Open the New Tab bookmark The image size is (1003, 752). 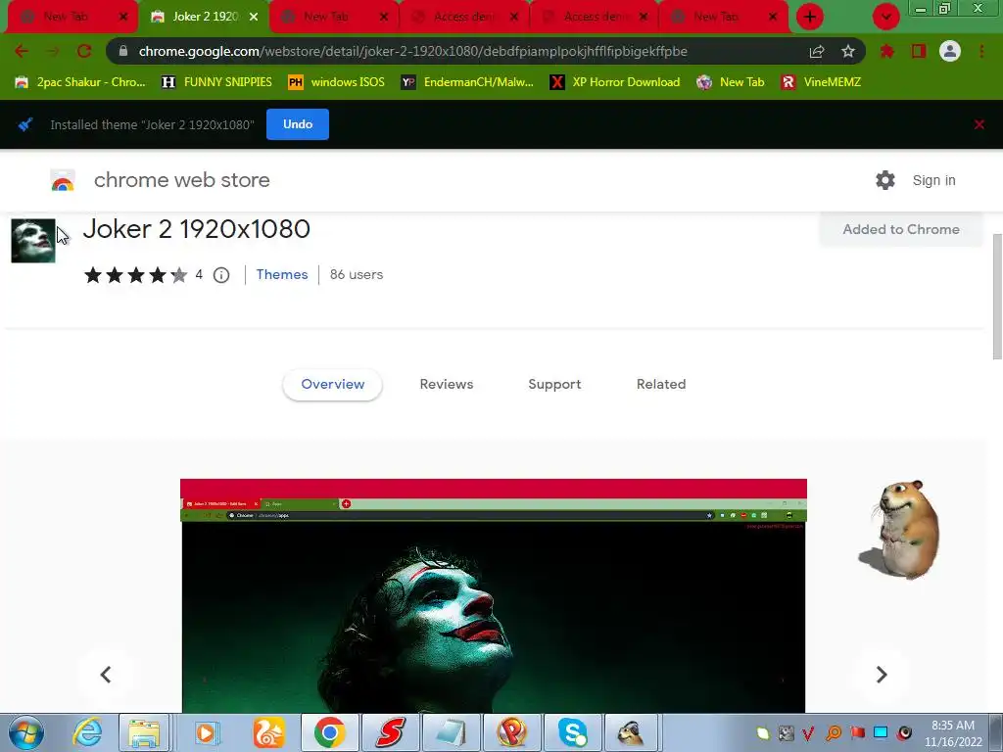click(x=731, y=82)
